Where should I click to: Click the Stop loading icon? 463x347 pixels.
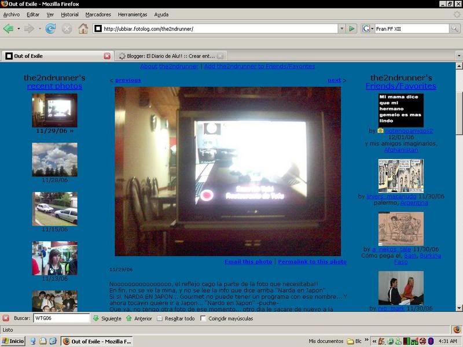tap(67, 28)
